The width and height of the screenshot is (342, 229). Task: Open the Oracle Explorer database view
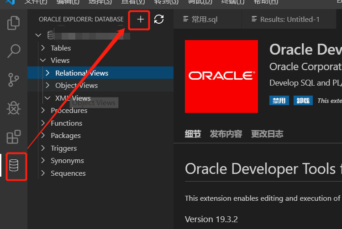14,165
